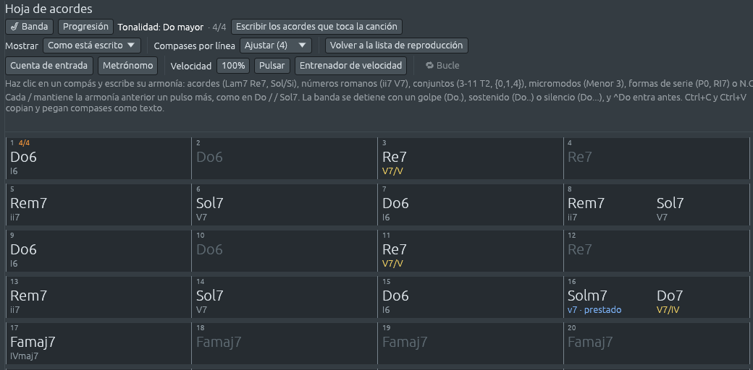
Task: Click the V7/V analysis under measure 11
Action: (x=392, y=264)
